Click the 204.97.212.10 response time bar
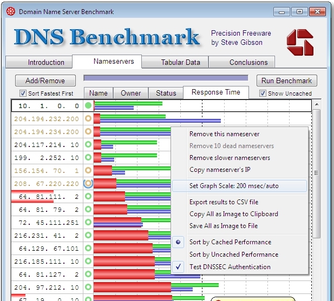Image resolution: width=334 pixels, height=301 pixels. pyautogui.click(x=156, y=287)
